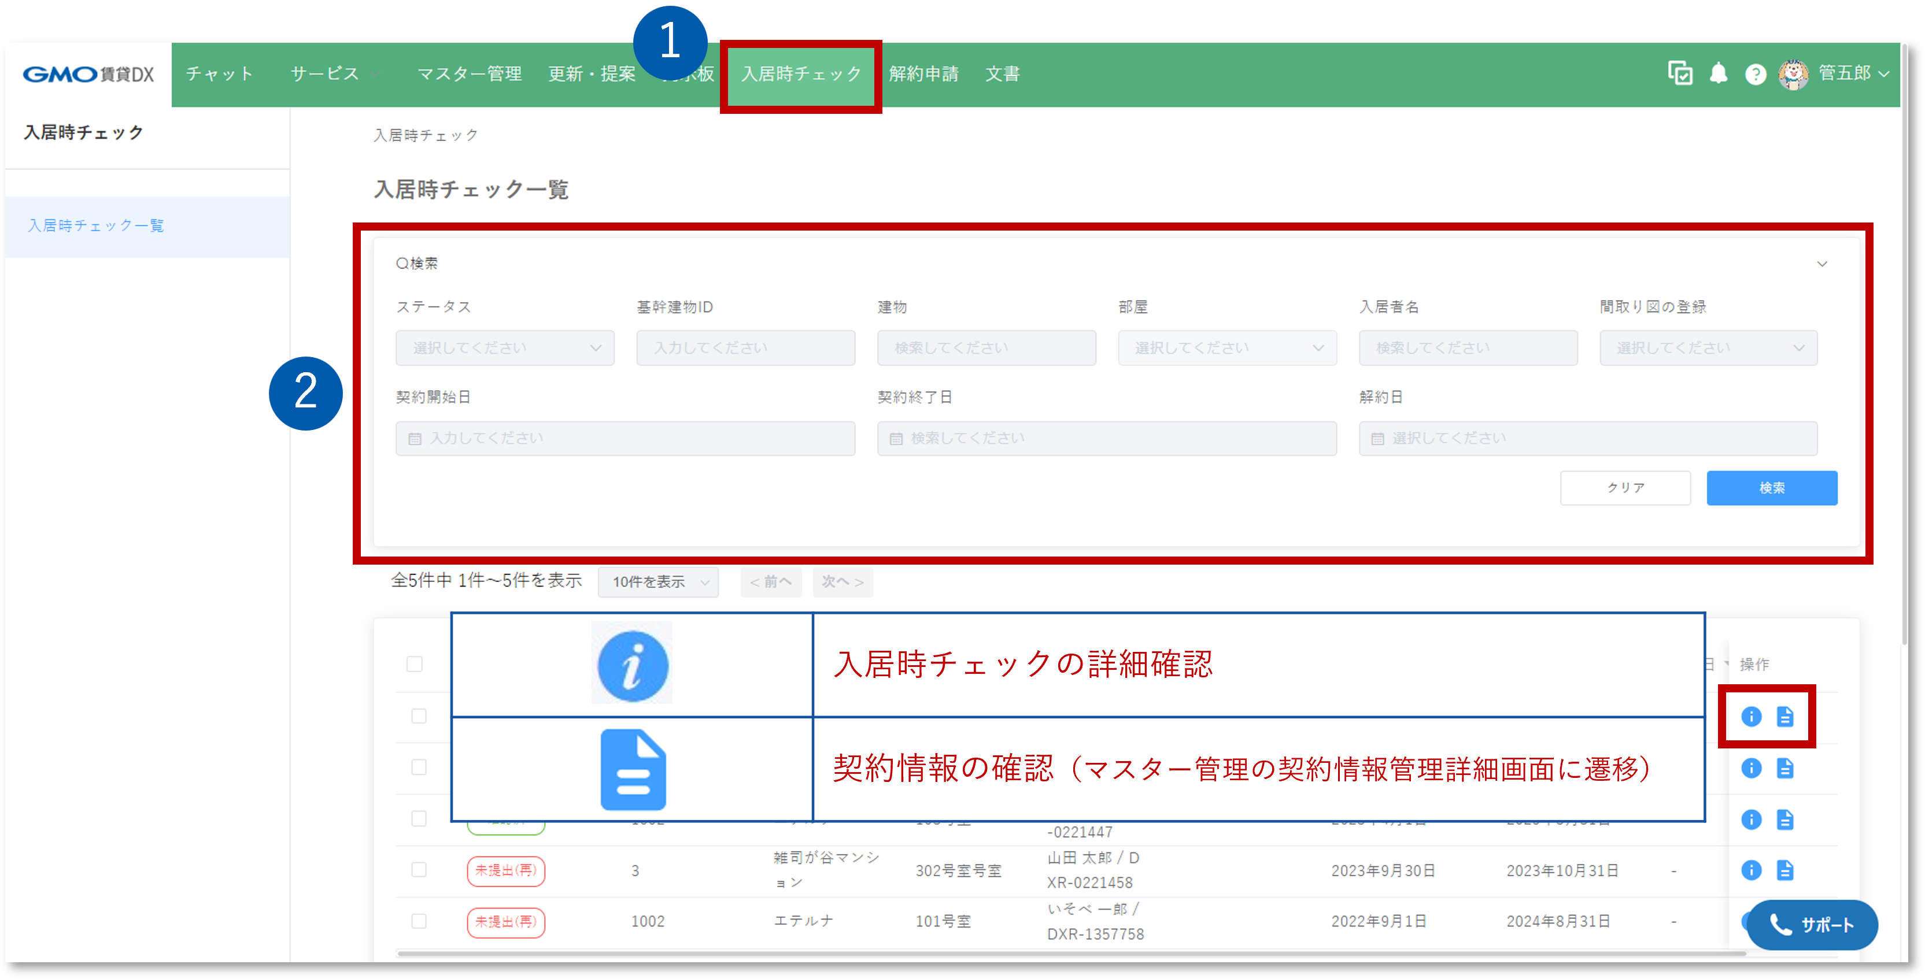Collapse the 検索 panel with its chevron
Screen dimensions: 1925x979
(x=1823, y=264)
